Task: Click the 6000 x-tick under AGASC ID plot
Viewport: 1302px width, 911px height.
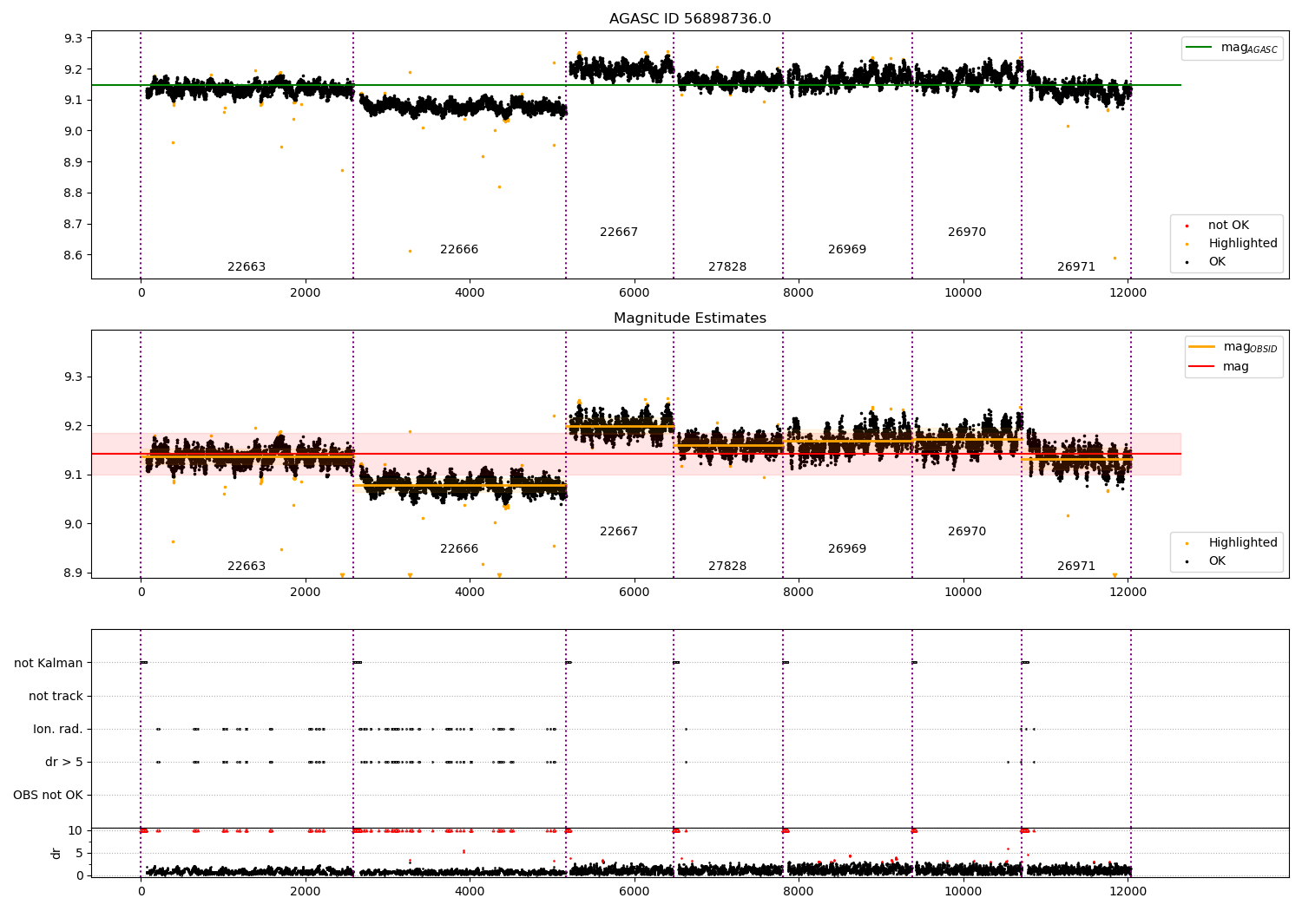Action: pyautogui.click(x=635, y=293)
